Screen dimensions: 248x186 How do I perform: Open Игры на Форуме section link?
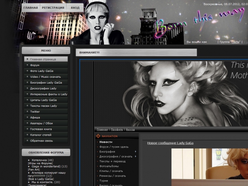(x=41, y=163)
